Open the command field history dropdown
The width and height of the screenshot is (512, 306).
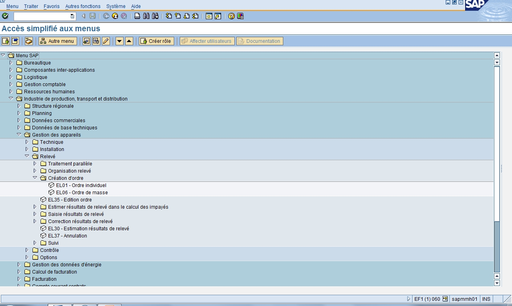pyautogui.click(x=72, y=16)
